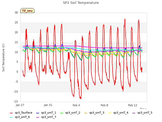Click the cyan sp3_smT_6 legend swatch
This screenshot has width=162, height=122.
tap(11, 117)
